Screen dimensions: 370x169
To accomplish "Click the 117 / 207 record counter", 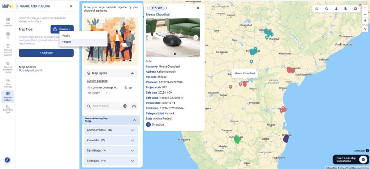I will pyautogui.click(x=157, y=8).
